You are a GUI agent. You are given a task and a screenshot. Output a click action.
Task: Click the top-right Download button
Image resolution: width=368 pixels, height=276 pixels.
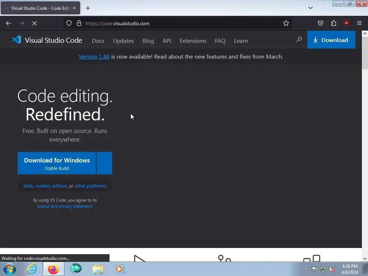pyautogui.click(x=331, y=40)
